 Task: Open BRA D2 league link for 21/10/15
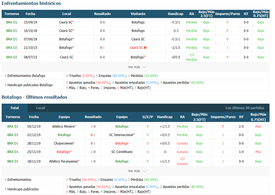(x=11, y=48)
